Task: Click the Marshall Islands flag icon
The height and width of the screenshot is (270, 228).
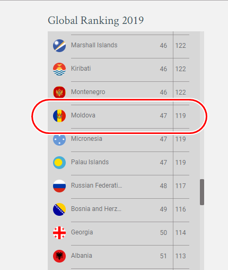Action: click(59, 46)
